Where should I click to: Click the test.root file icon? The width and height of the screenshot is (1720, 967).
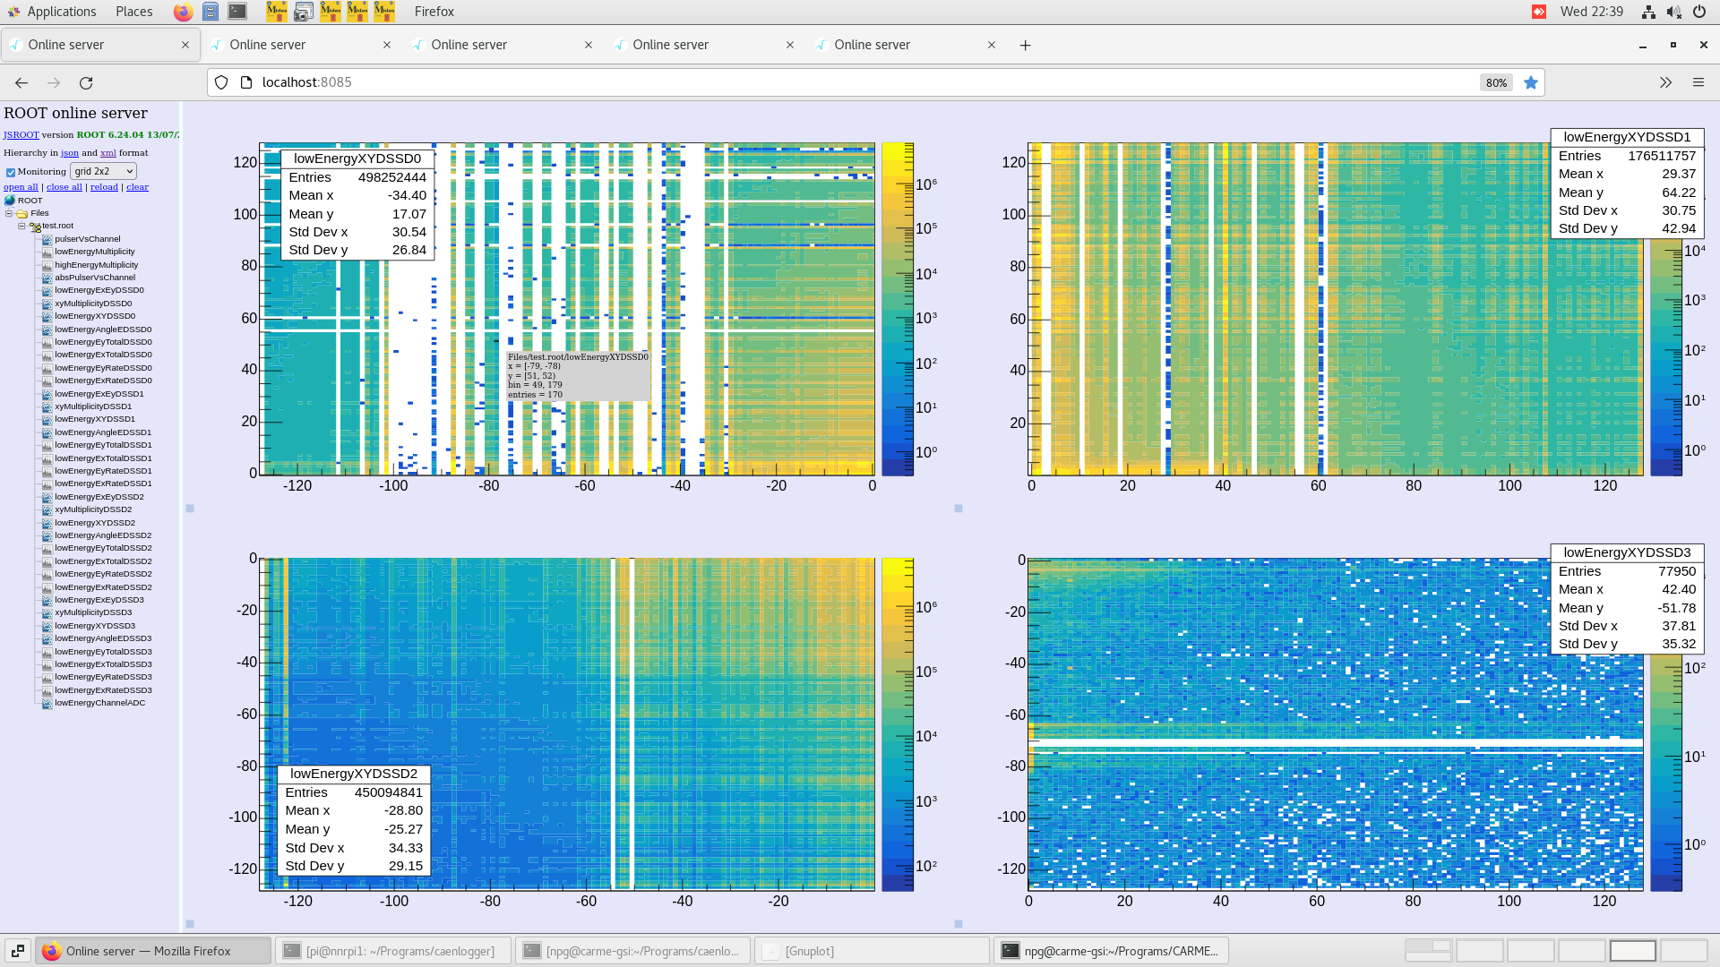(35, 227)
